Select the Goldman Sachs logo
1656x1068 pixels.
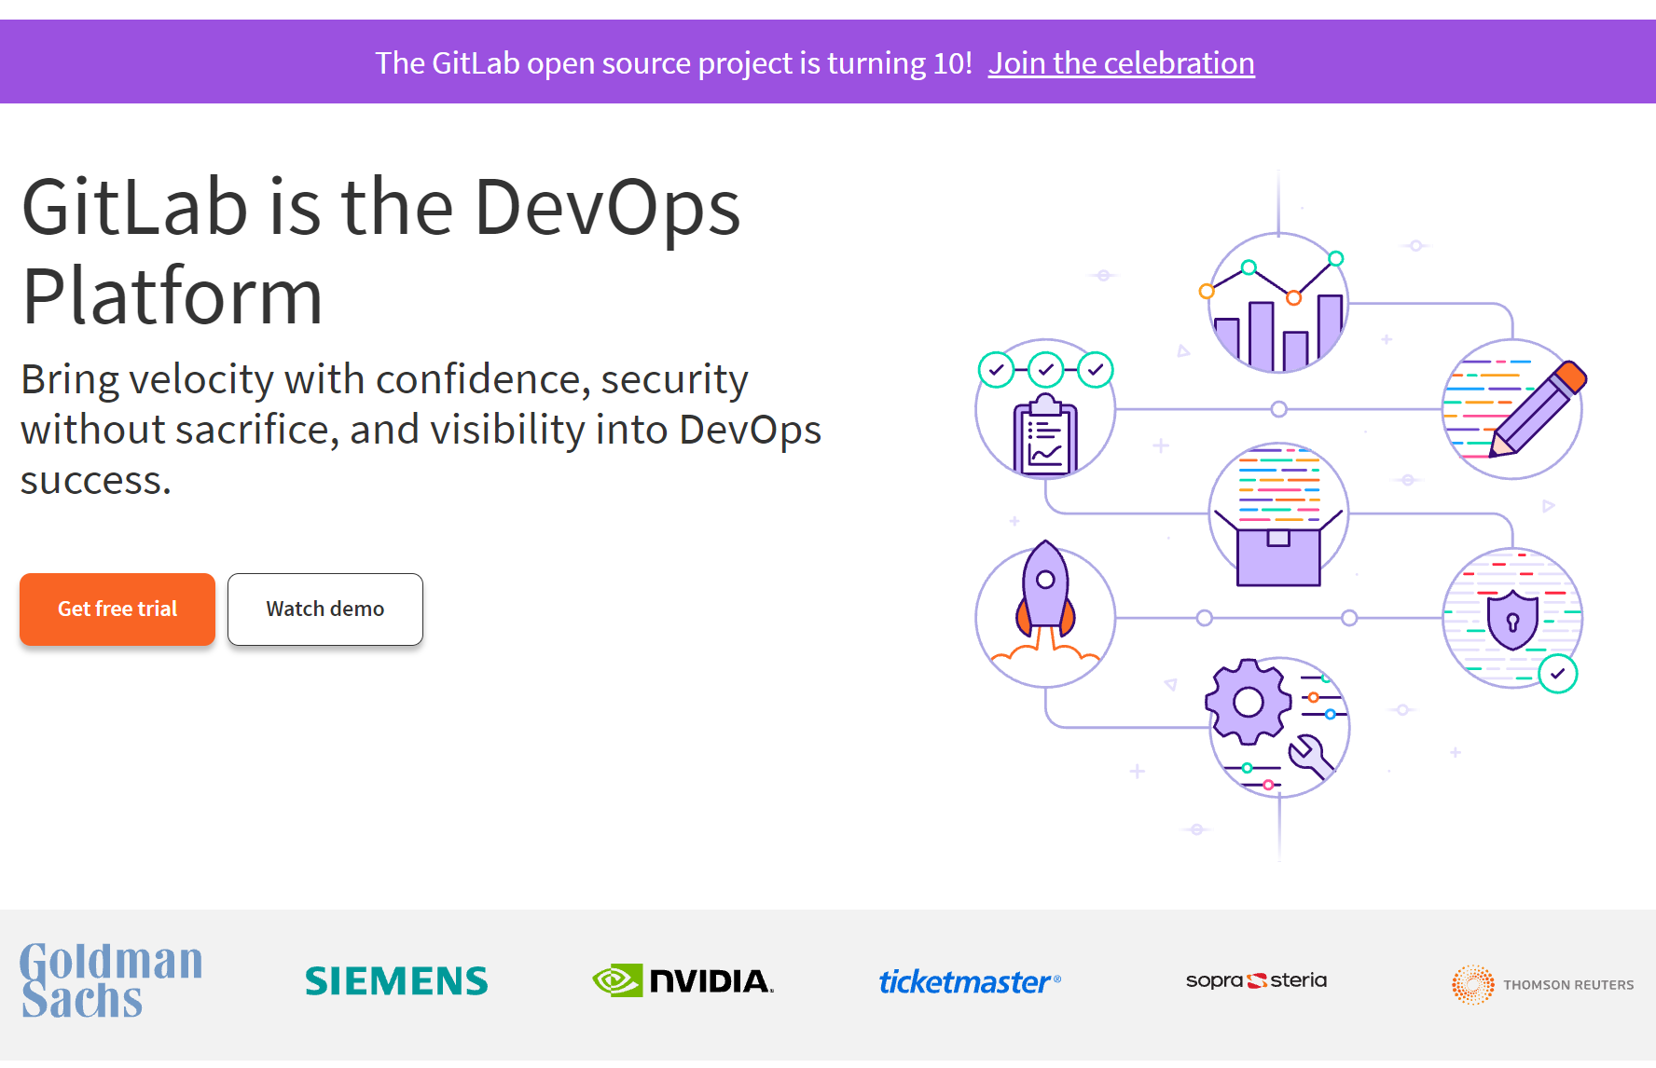[x=111, y=979]
